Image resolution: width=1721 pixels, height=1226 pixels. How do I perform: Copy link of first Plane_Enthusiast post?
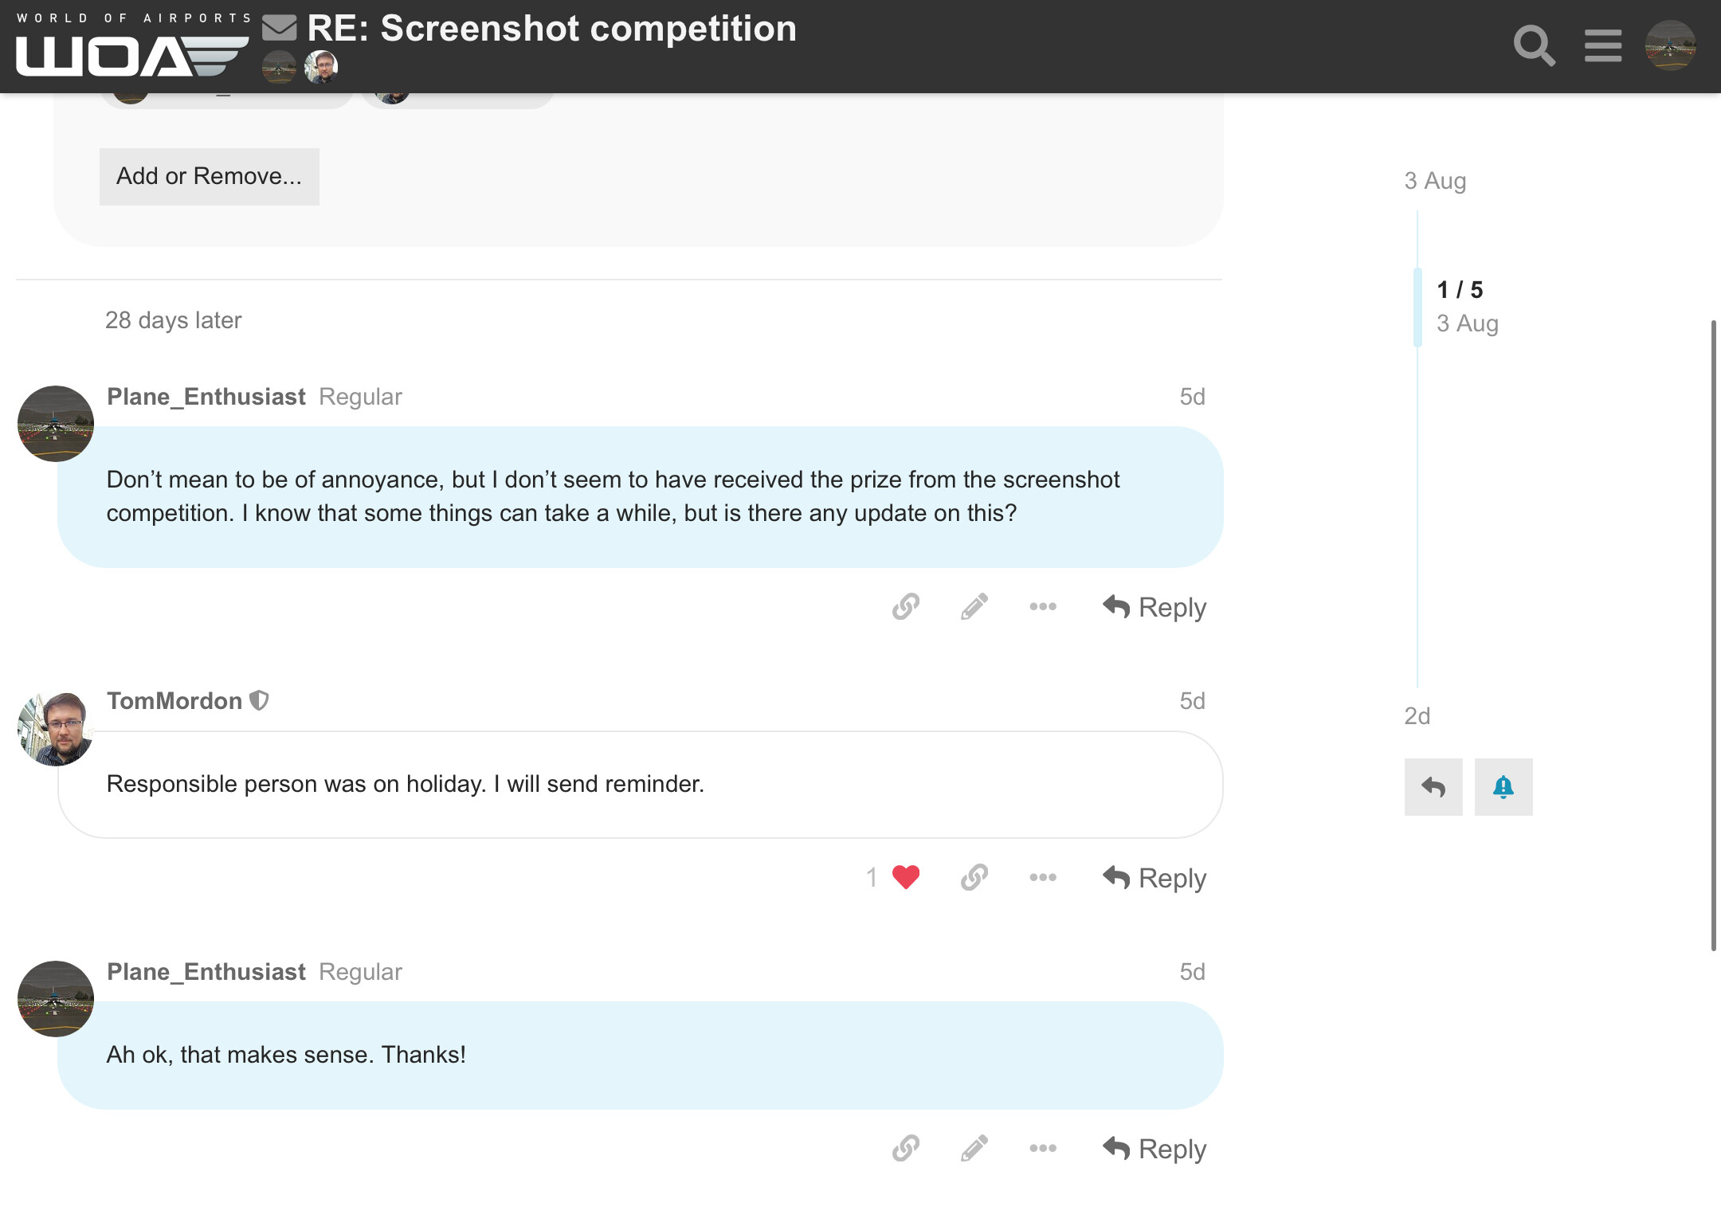tap(906, 607)
